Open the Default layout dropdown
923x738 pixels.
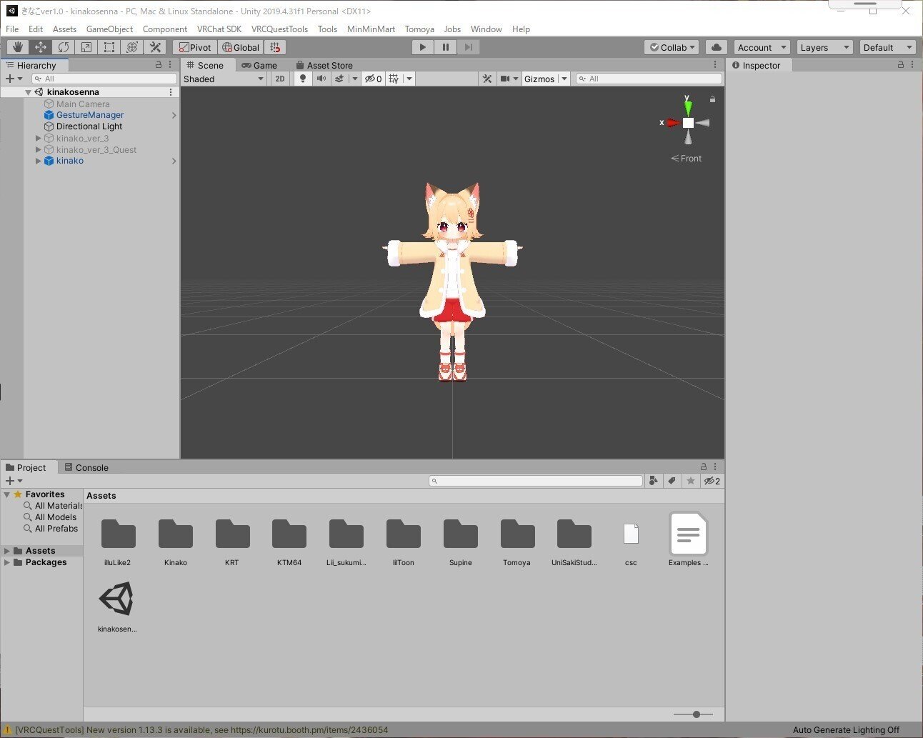(888, 47)
